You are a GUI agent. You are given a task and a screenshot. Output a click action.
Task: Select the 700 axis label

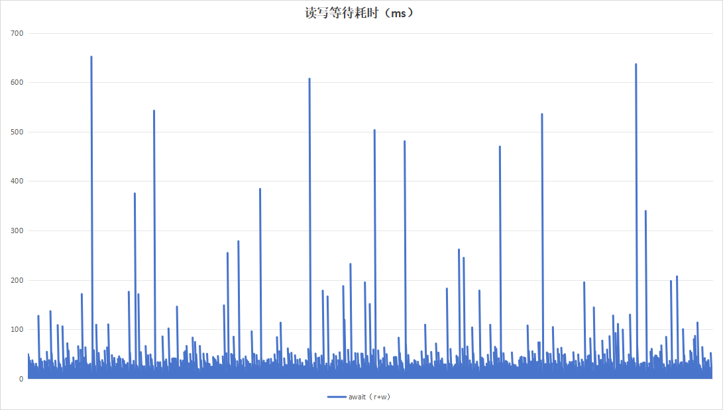(17, 33)
